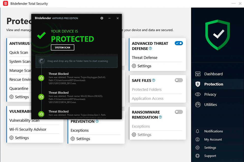Open System Scan in the Antivirus card
Viewport: 244px width, 162px height.
pos(20,61)
